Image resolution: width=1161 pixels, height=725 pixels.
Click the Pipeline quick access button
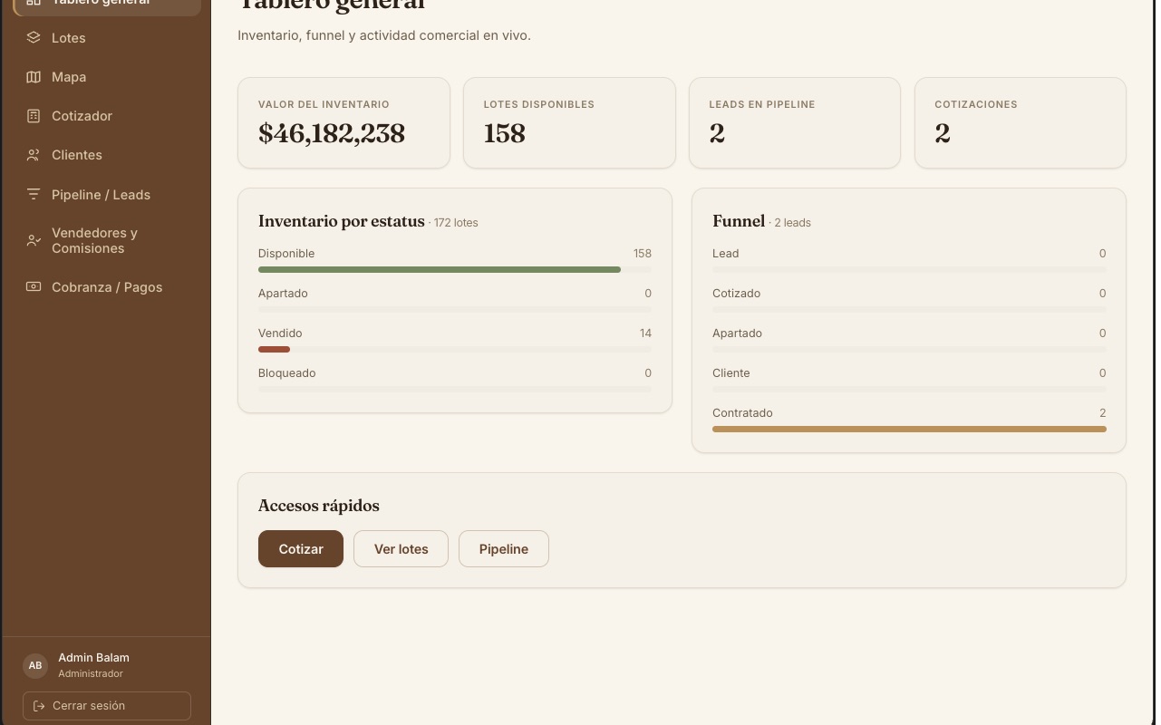(504, 549)
